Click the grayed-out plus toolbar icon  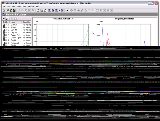point(79,10)
